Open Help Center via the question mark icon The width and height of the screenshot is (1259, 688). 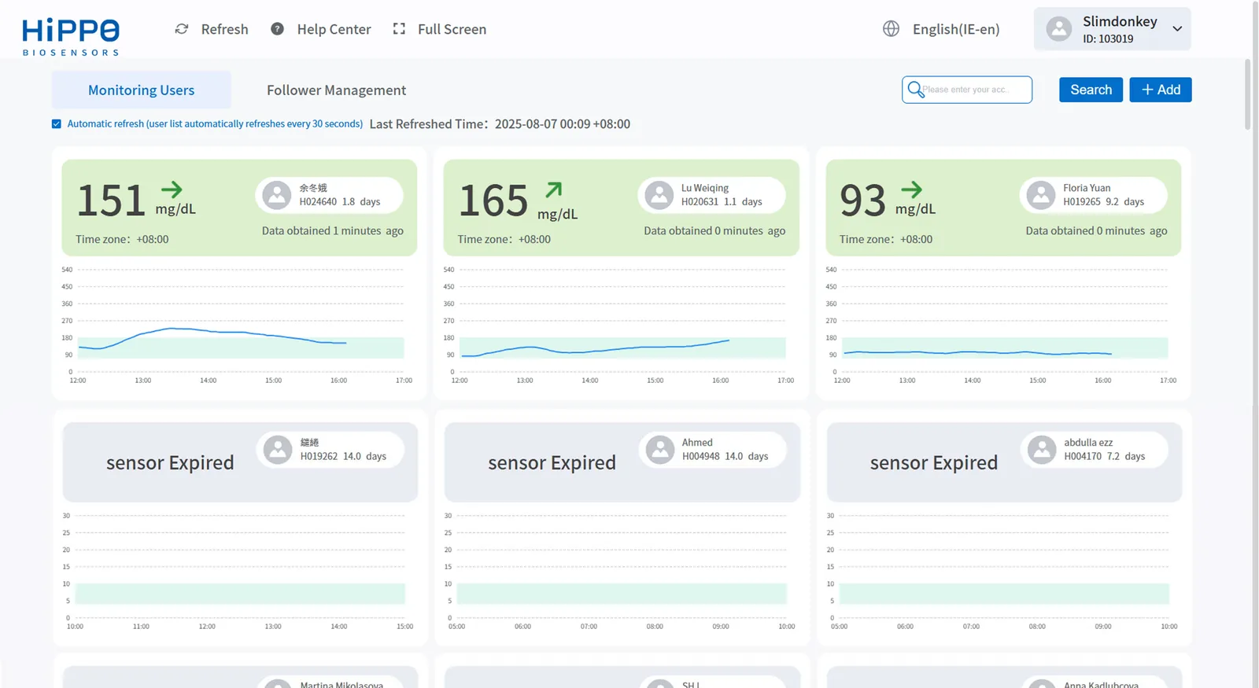277,29
